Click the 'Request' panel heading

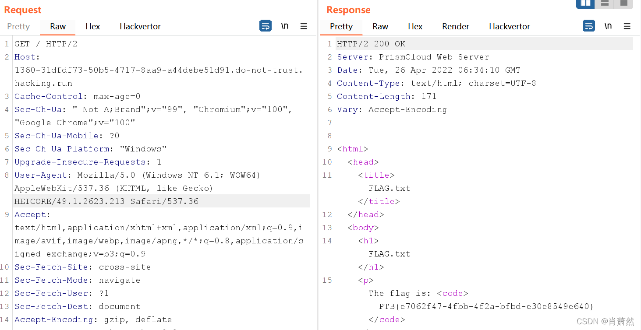tap(23, 10)
